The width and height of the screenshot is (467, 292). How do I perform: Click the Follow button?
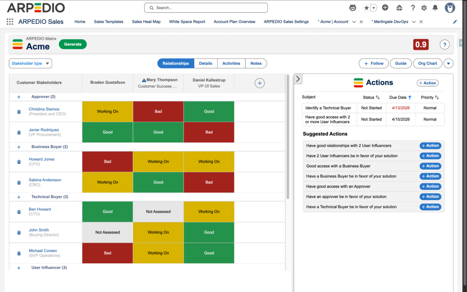pyautogui.click(x=373, y=64)
